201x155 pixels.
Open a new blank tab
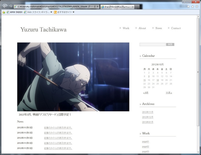click(137, 7)
